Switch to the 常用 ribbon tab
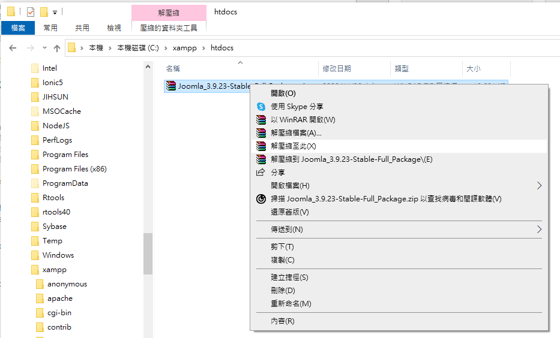The width and height of the screenshot is (560, 338). coord(50,28)
